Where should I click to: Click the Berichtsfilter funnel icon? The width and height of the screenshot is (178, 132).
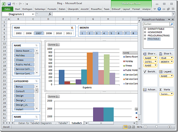145,71
